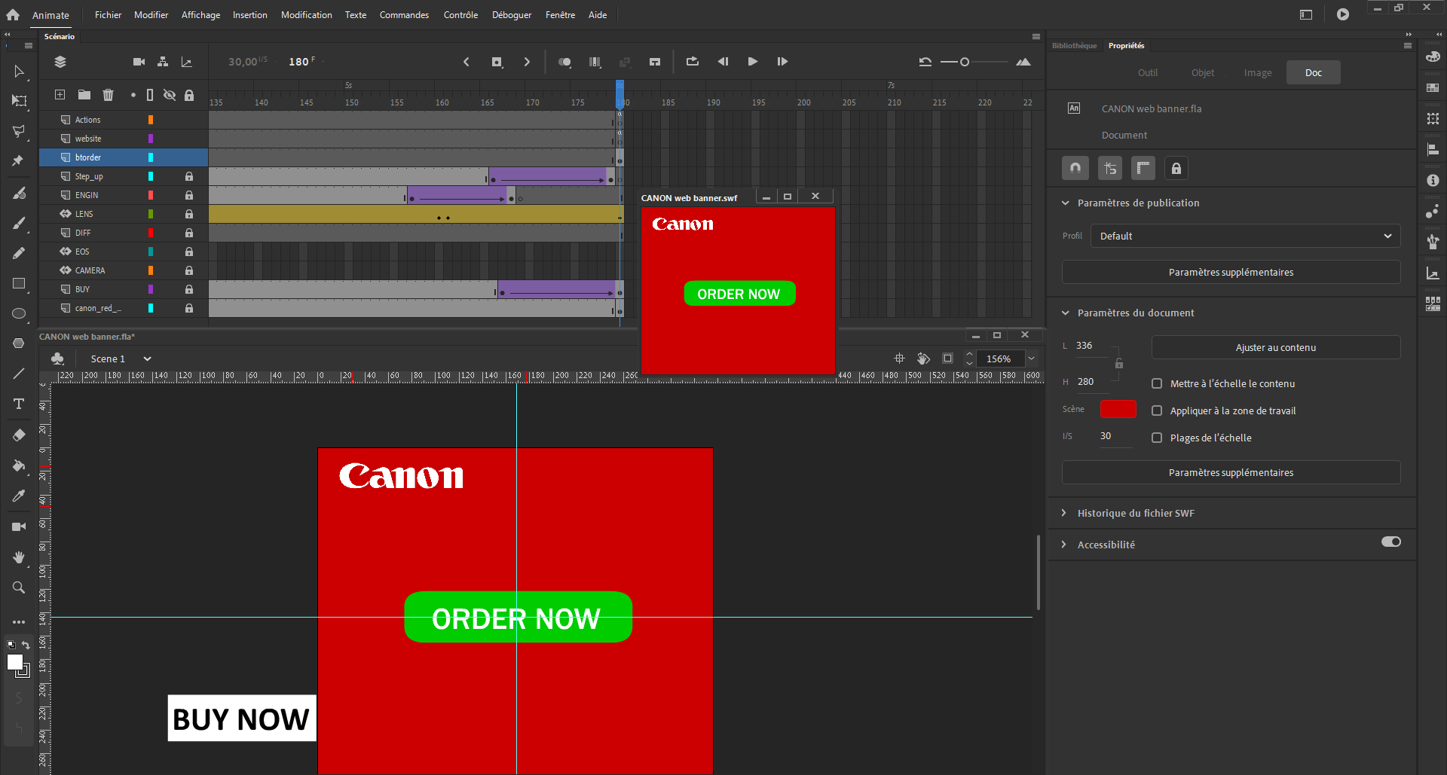Expand Historique du fichier SWF section

click(x=1064, y=513)
